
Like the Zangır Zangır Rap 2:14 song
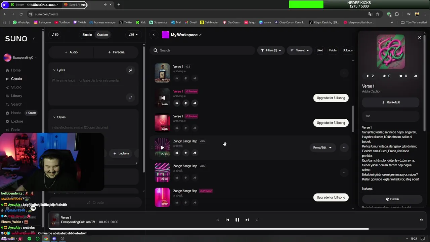[177, 153]
